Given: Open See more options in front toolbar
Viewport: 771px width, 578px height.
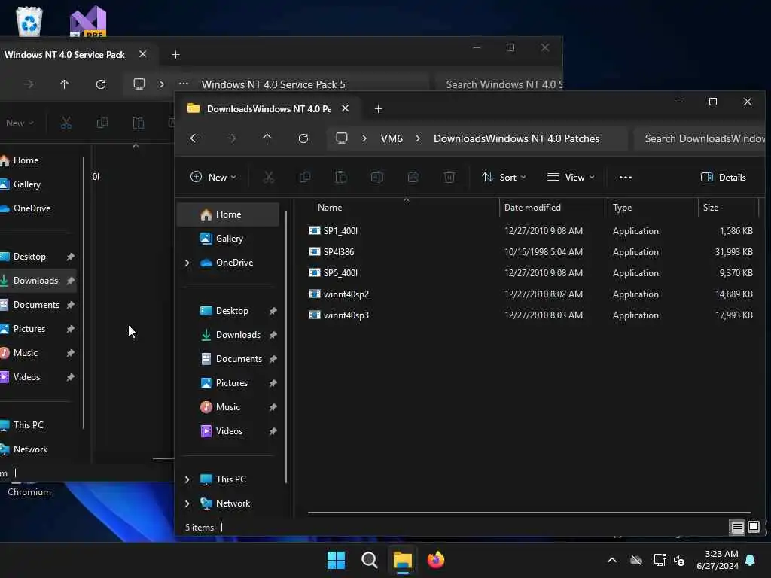Looking at the screenshot, I should point(626,178).
